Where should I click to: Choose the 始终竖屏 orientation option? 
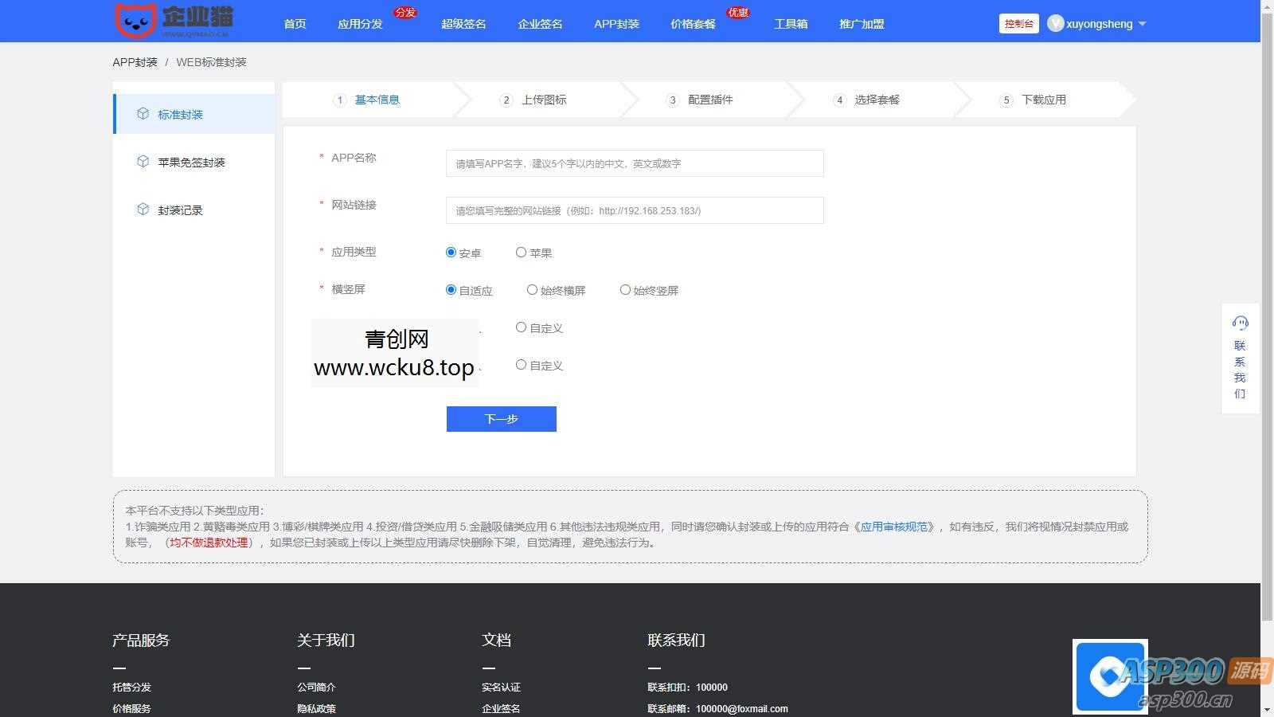(x=626, y=289)
